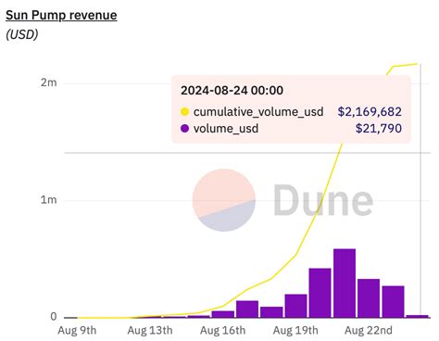Open the Sun Pump revenue title link
Screen dimensions: 439x341
(x=61, y=15)
